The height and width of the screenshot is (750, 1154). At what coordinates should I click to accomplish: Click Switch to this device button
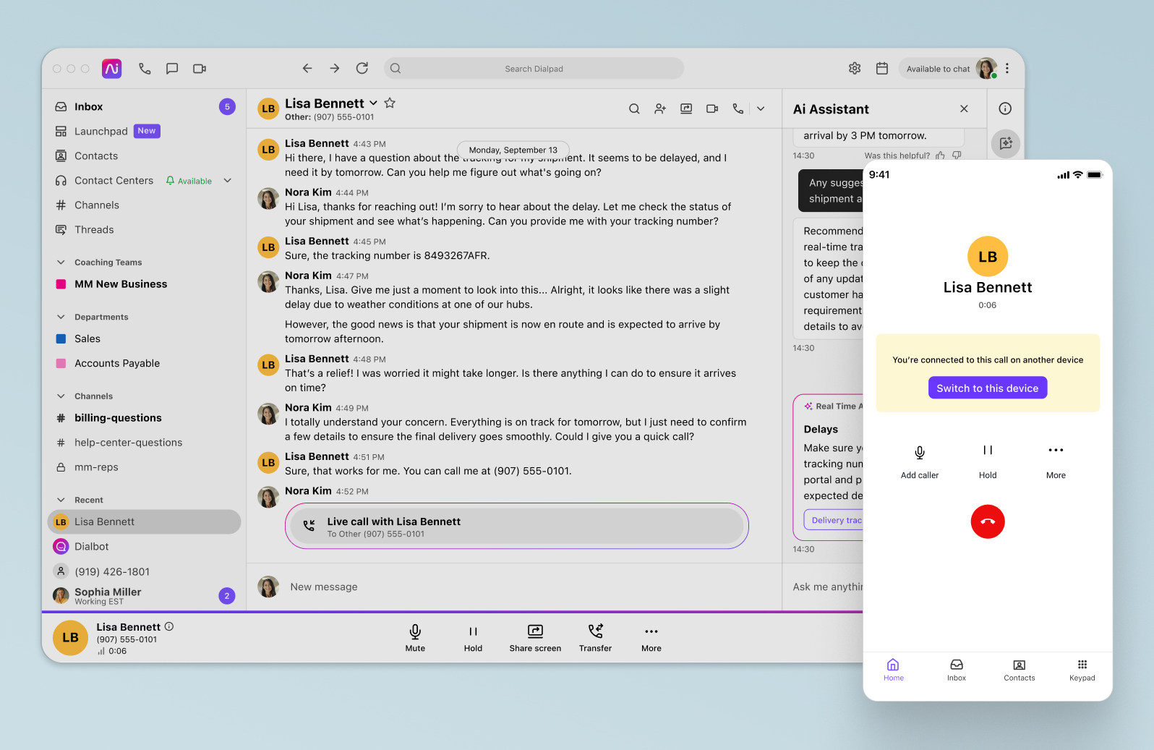point(987,388)
